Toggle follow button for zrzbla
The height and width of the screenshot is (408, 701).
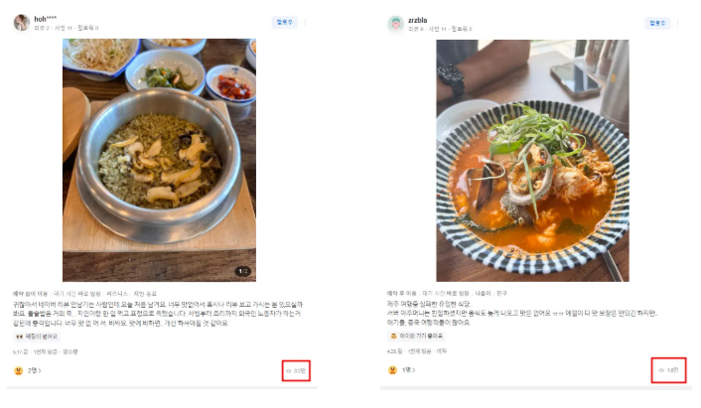(x=657, y=23)
